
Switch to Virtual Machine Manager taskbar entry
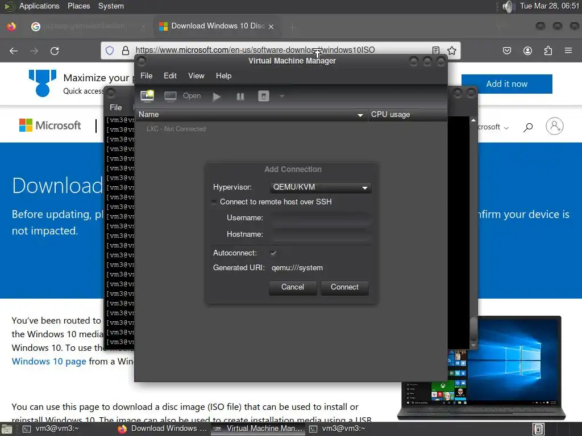click(x=259, y=429)
